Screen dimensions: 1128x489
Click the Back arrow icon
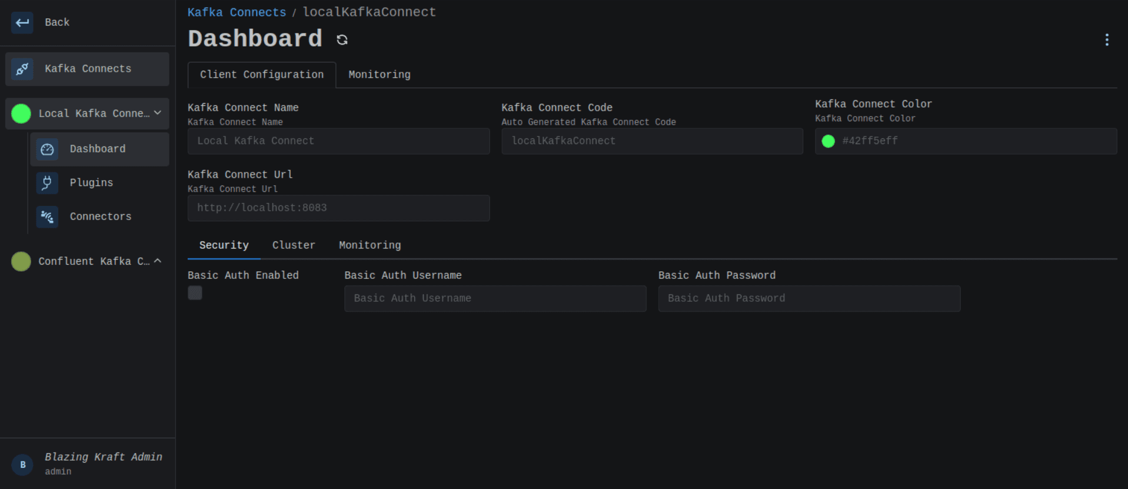22,22
